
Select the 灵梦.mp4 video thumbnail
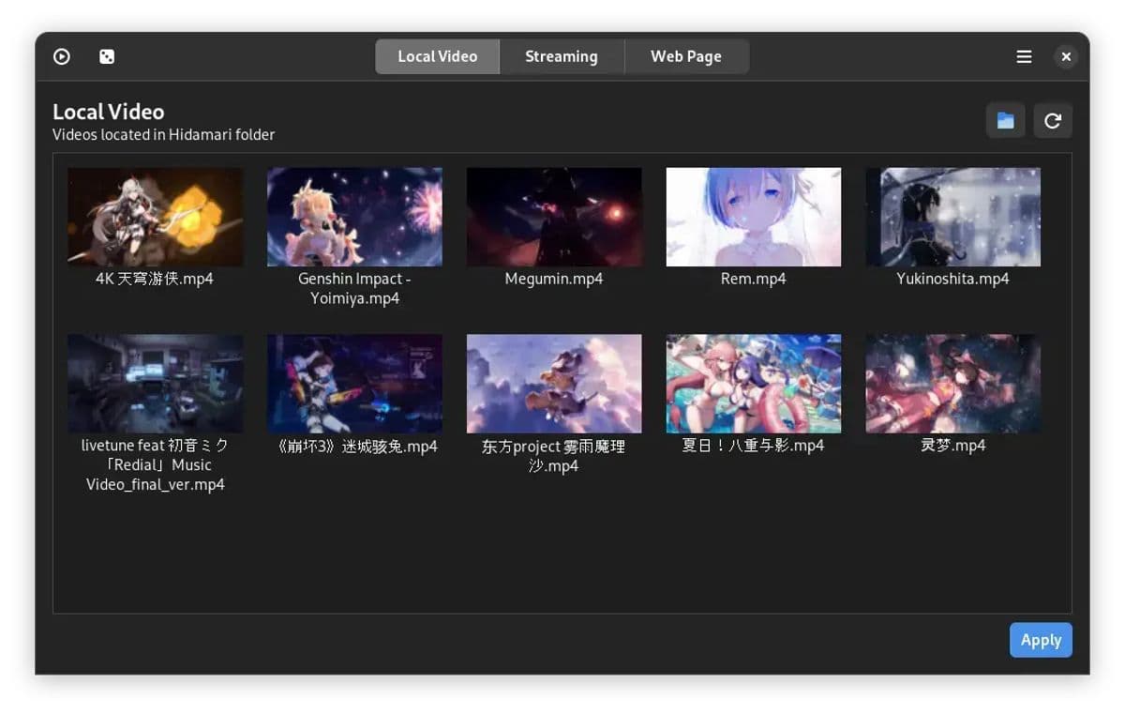pyautogui.click(x=953, y=384)
